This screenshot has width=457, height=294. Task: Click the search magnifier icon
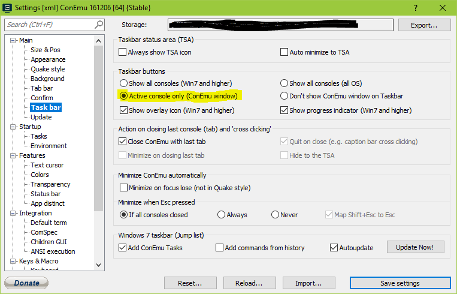(x=99, y=25)
